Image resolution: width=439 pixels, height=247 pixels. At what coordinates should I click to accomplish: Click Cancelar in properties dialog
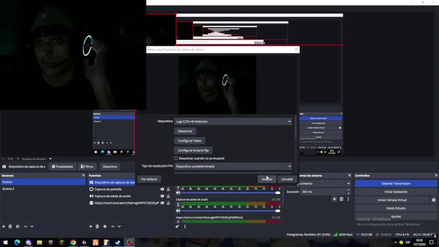click(287, 179)
